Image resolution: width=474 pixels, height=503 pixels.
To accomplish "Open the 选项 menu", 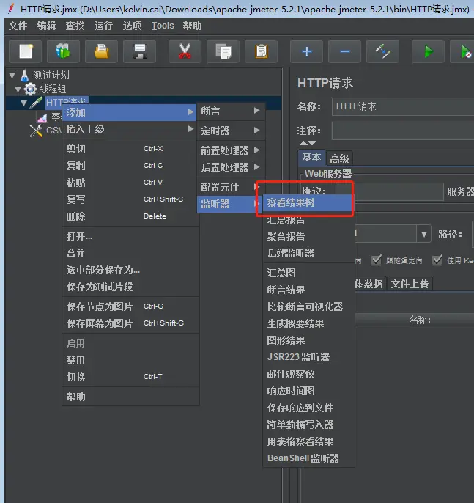I will 132,26.
